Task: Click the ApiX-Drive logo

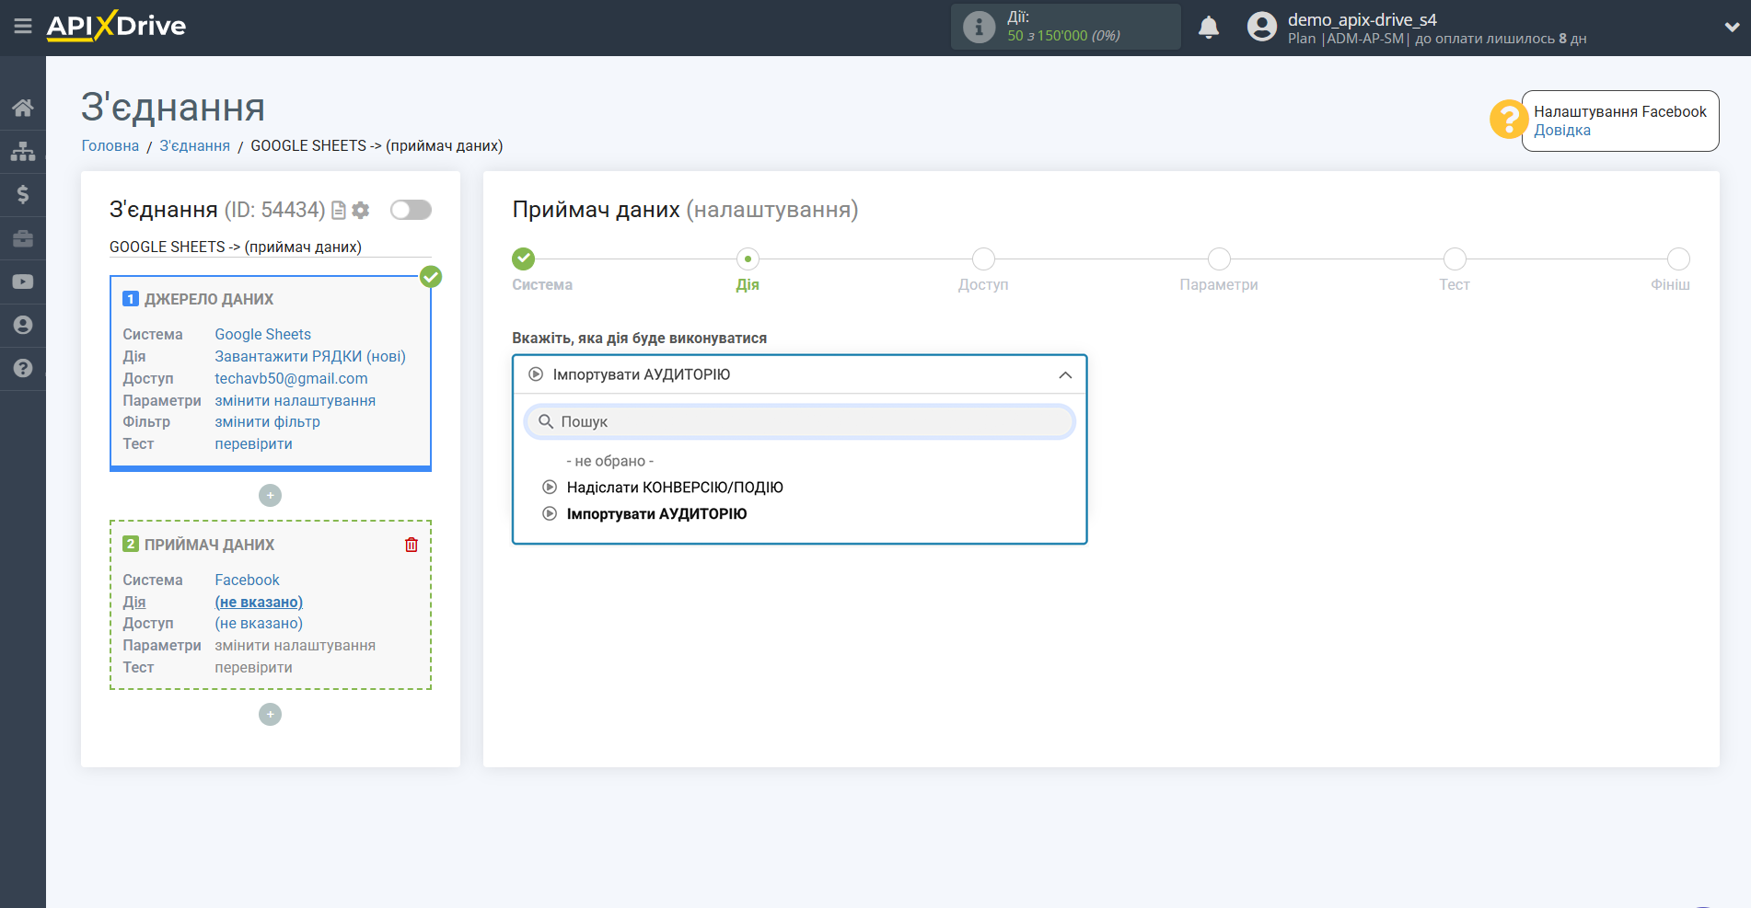Action: pos(116,26)
